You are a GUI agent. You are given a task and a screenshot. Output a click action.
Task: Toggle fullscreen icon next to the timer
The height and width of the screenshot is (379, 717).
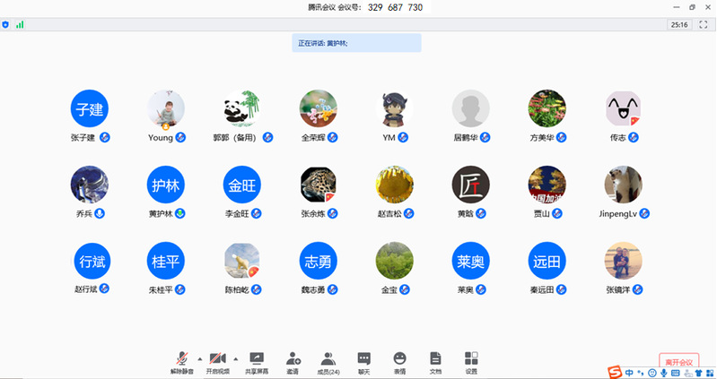pos(704,25)
